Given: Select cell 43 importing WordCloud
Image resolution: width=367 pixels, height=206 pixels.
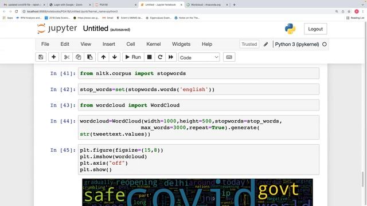Looking at the screenshot, I should 198,105.
